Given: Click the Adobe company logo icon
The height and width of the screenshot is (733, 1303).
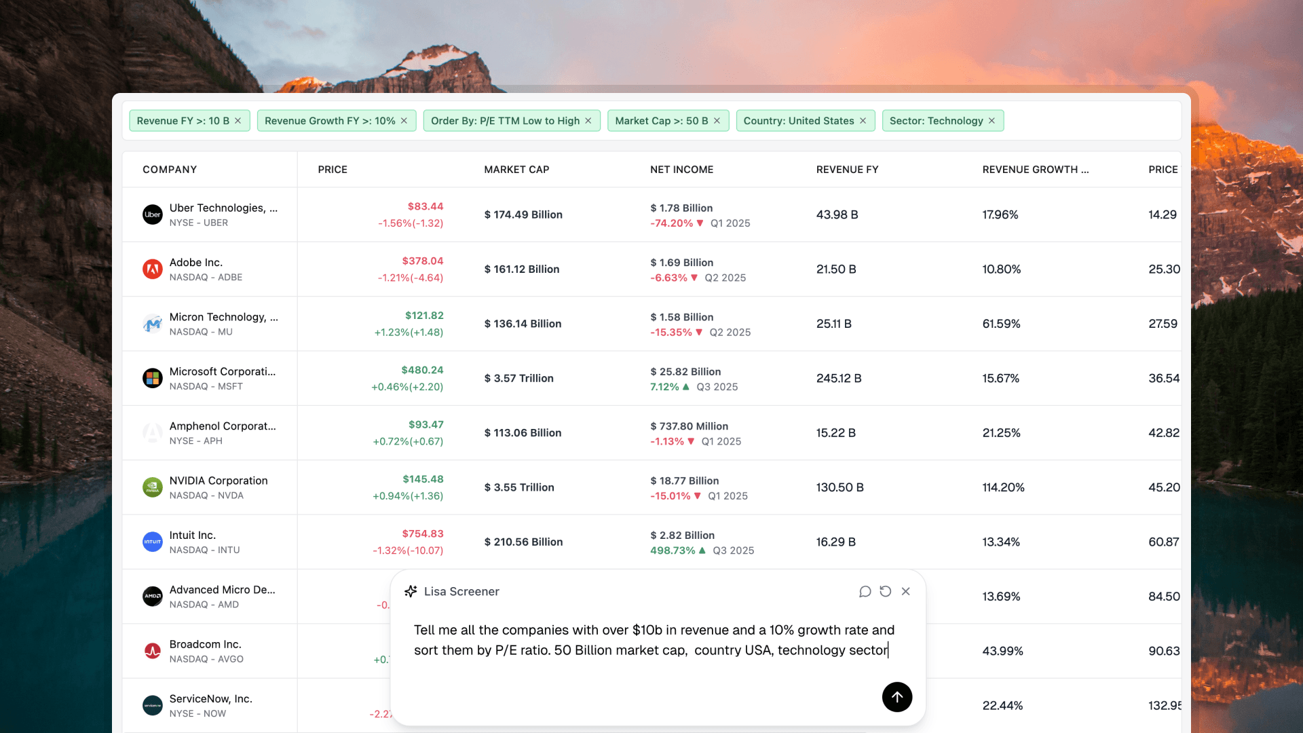Looking at the screenshot, I should 153,269.
